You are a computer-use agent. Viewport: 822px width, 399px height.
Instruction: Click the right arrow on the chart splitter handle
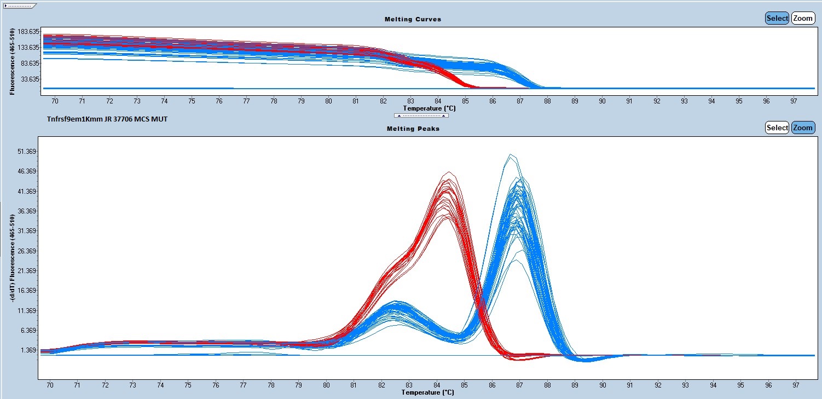click(444, 116)
